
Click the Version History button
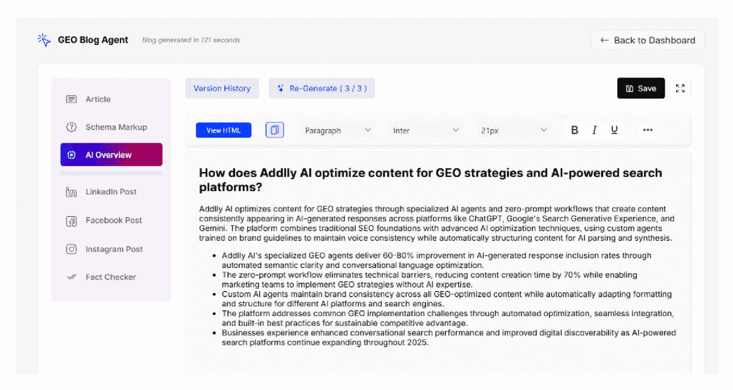[x=222, y=88]
